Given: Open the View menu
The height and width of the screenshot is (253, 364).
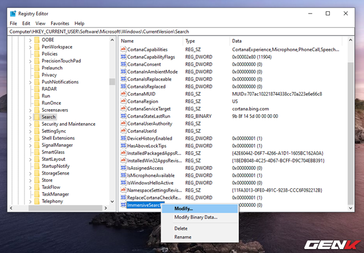Looking at the screenshot, I should (40, 23).
